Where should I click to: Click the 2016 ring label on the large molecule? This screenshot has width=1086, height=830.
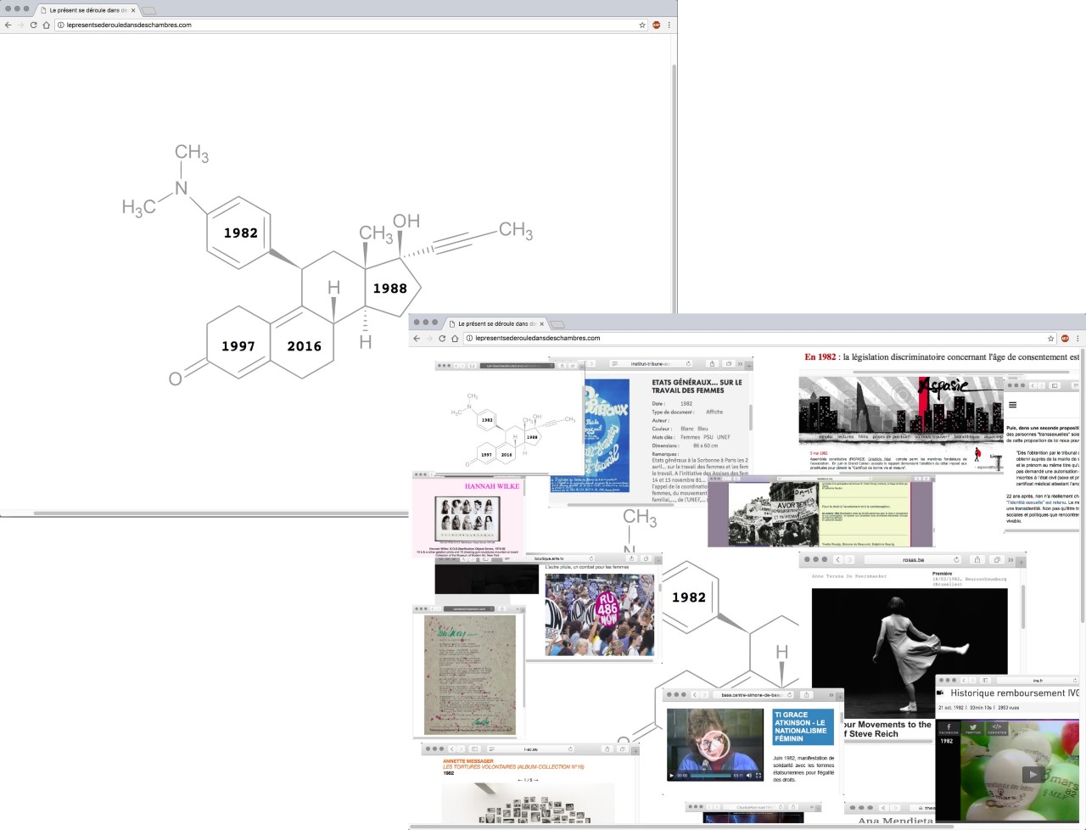[304, 346]
